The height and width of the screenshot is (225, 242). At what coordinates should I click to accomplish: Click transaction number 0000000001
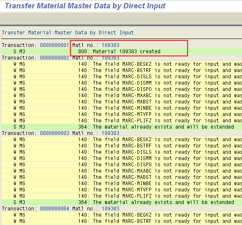coord(54,45)
